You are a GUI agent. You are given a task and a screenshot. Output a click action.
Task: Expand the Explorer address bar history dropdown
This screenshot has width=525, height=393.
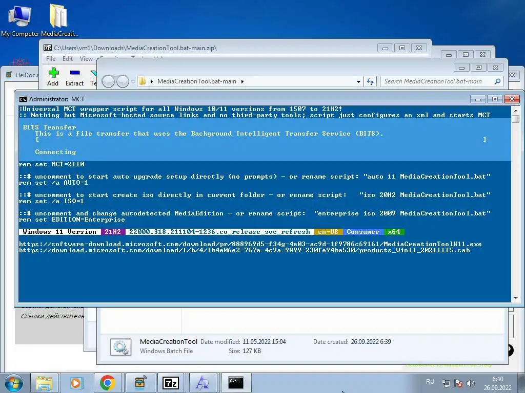(358, 81)
